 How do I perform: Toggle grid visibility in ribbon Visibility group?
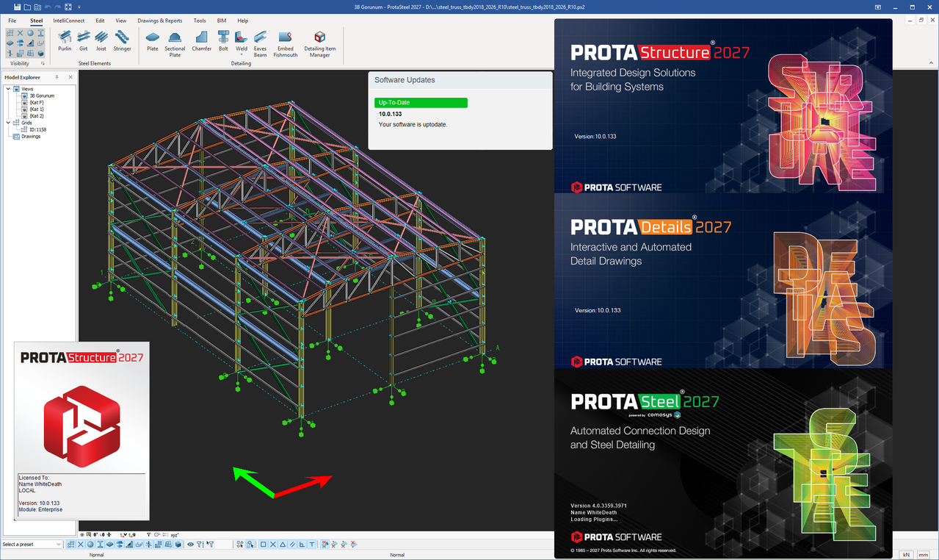click(10, 33)
